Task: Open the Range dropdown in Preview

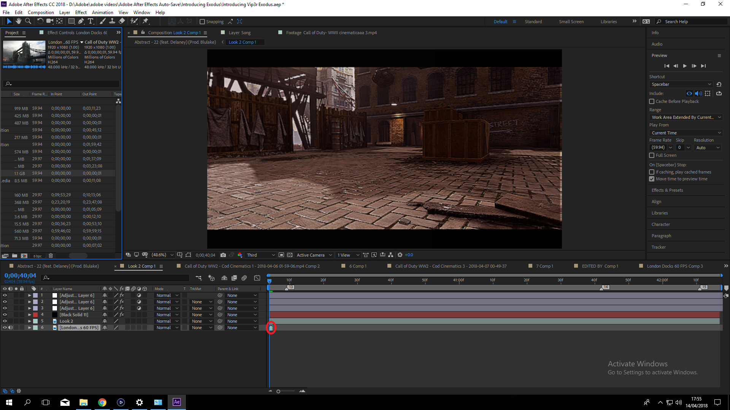Action: point(686,117)
